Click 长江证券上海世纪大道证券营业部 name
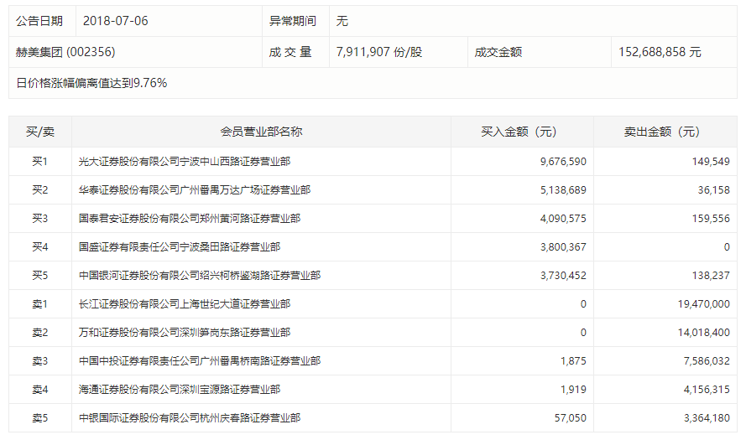746x440 pixels. pos(185,304)
